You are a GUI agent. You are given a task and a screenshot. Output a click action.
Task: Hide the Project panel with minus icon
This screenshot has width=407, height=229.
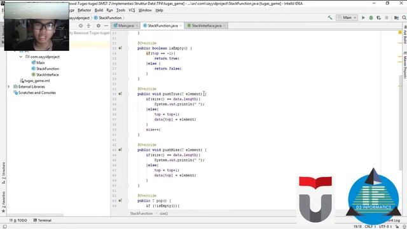pos(106,25)
